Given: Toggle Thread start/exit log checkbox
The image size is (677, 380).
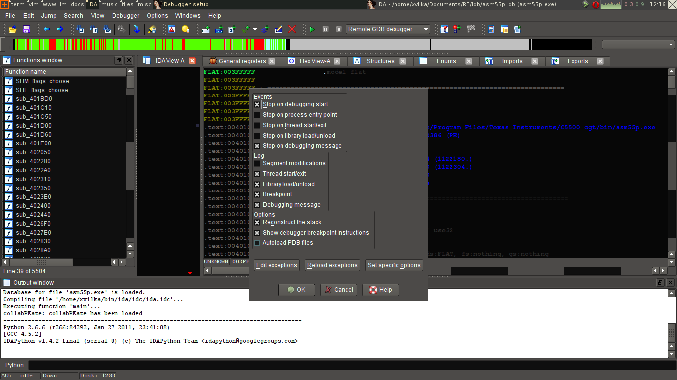Looking at the screenshot, I should click(257, 174).
